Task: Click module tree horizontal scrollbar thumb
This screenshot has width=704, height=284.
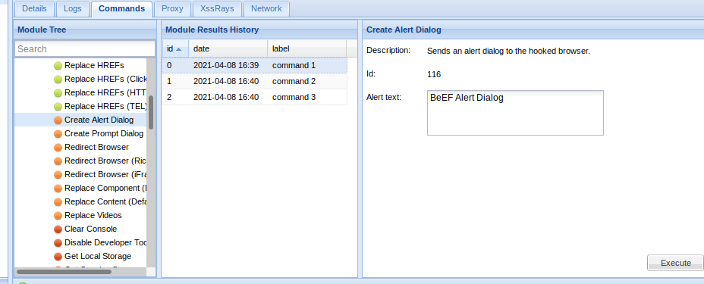Action: coord(64,271)
